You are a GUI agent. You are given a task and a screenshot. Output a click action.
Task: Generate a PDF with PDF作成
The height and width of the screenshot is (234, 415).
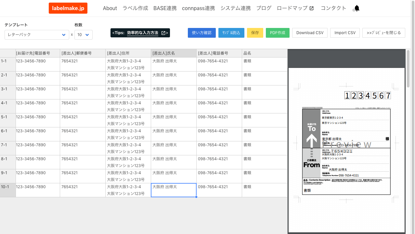278,33
